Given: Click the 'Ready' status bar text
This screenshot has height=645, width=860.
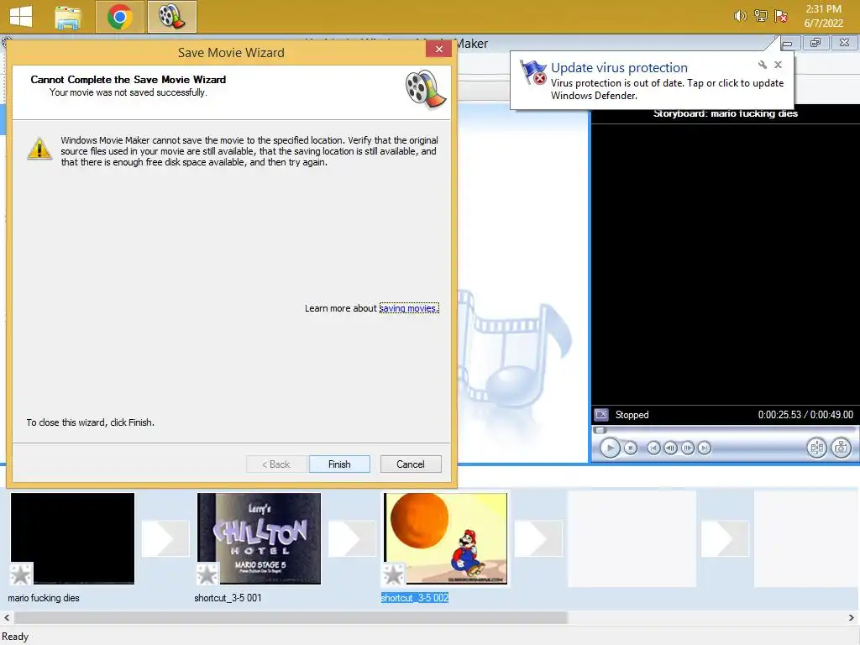Looking at the screenshot, I should [x=15, y=637].
